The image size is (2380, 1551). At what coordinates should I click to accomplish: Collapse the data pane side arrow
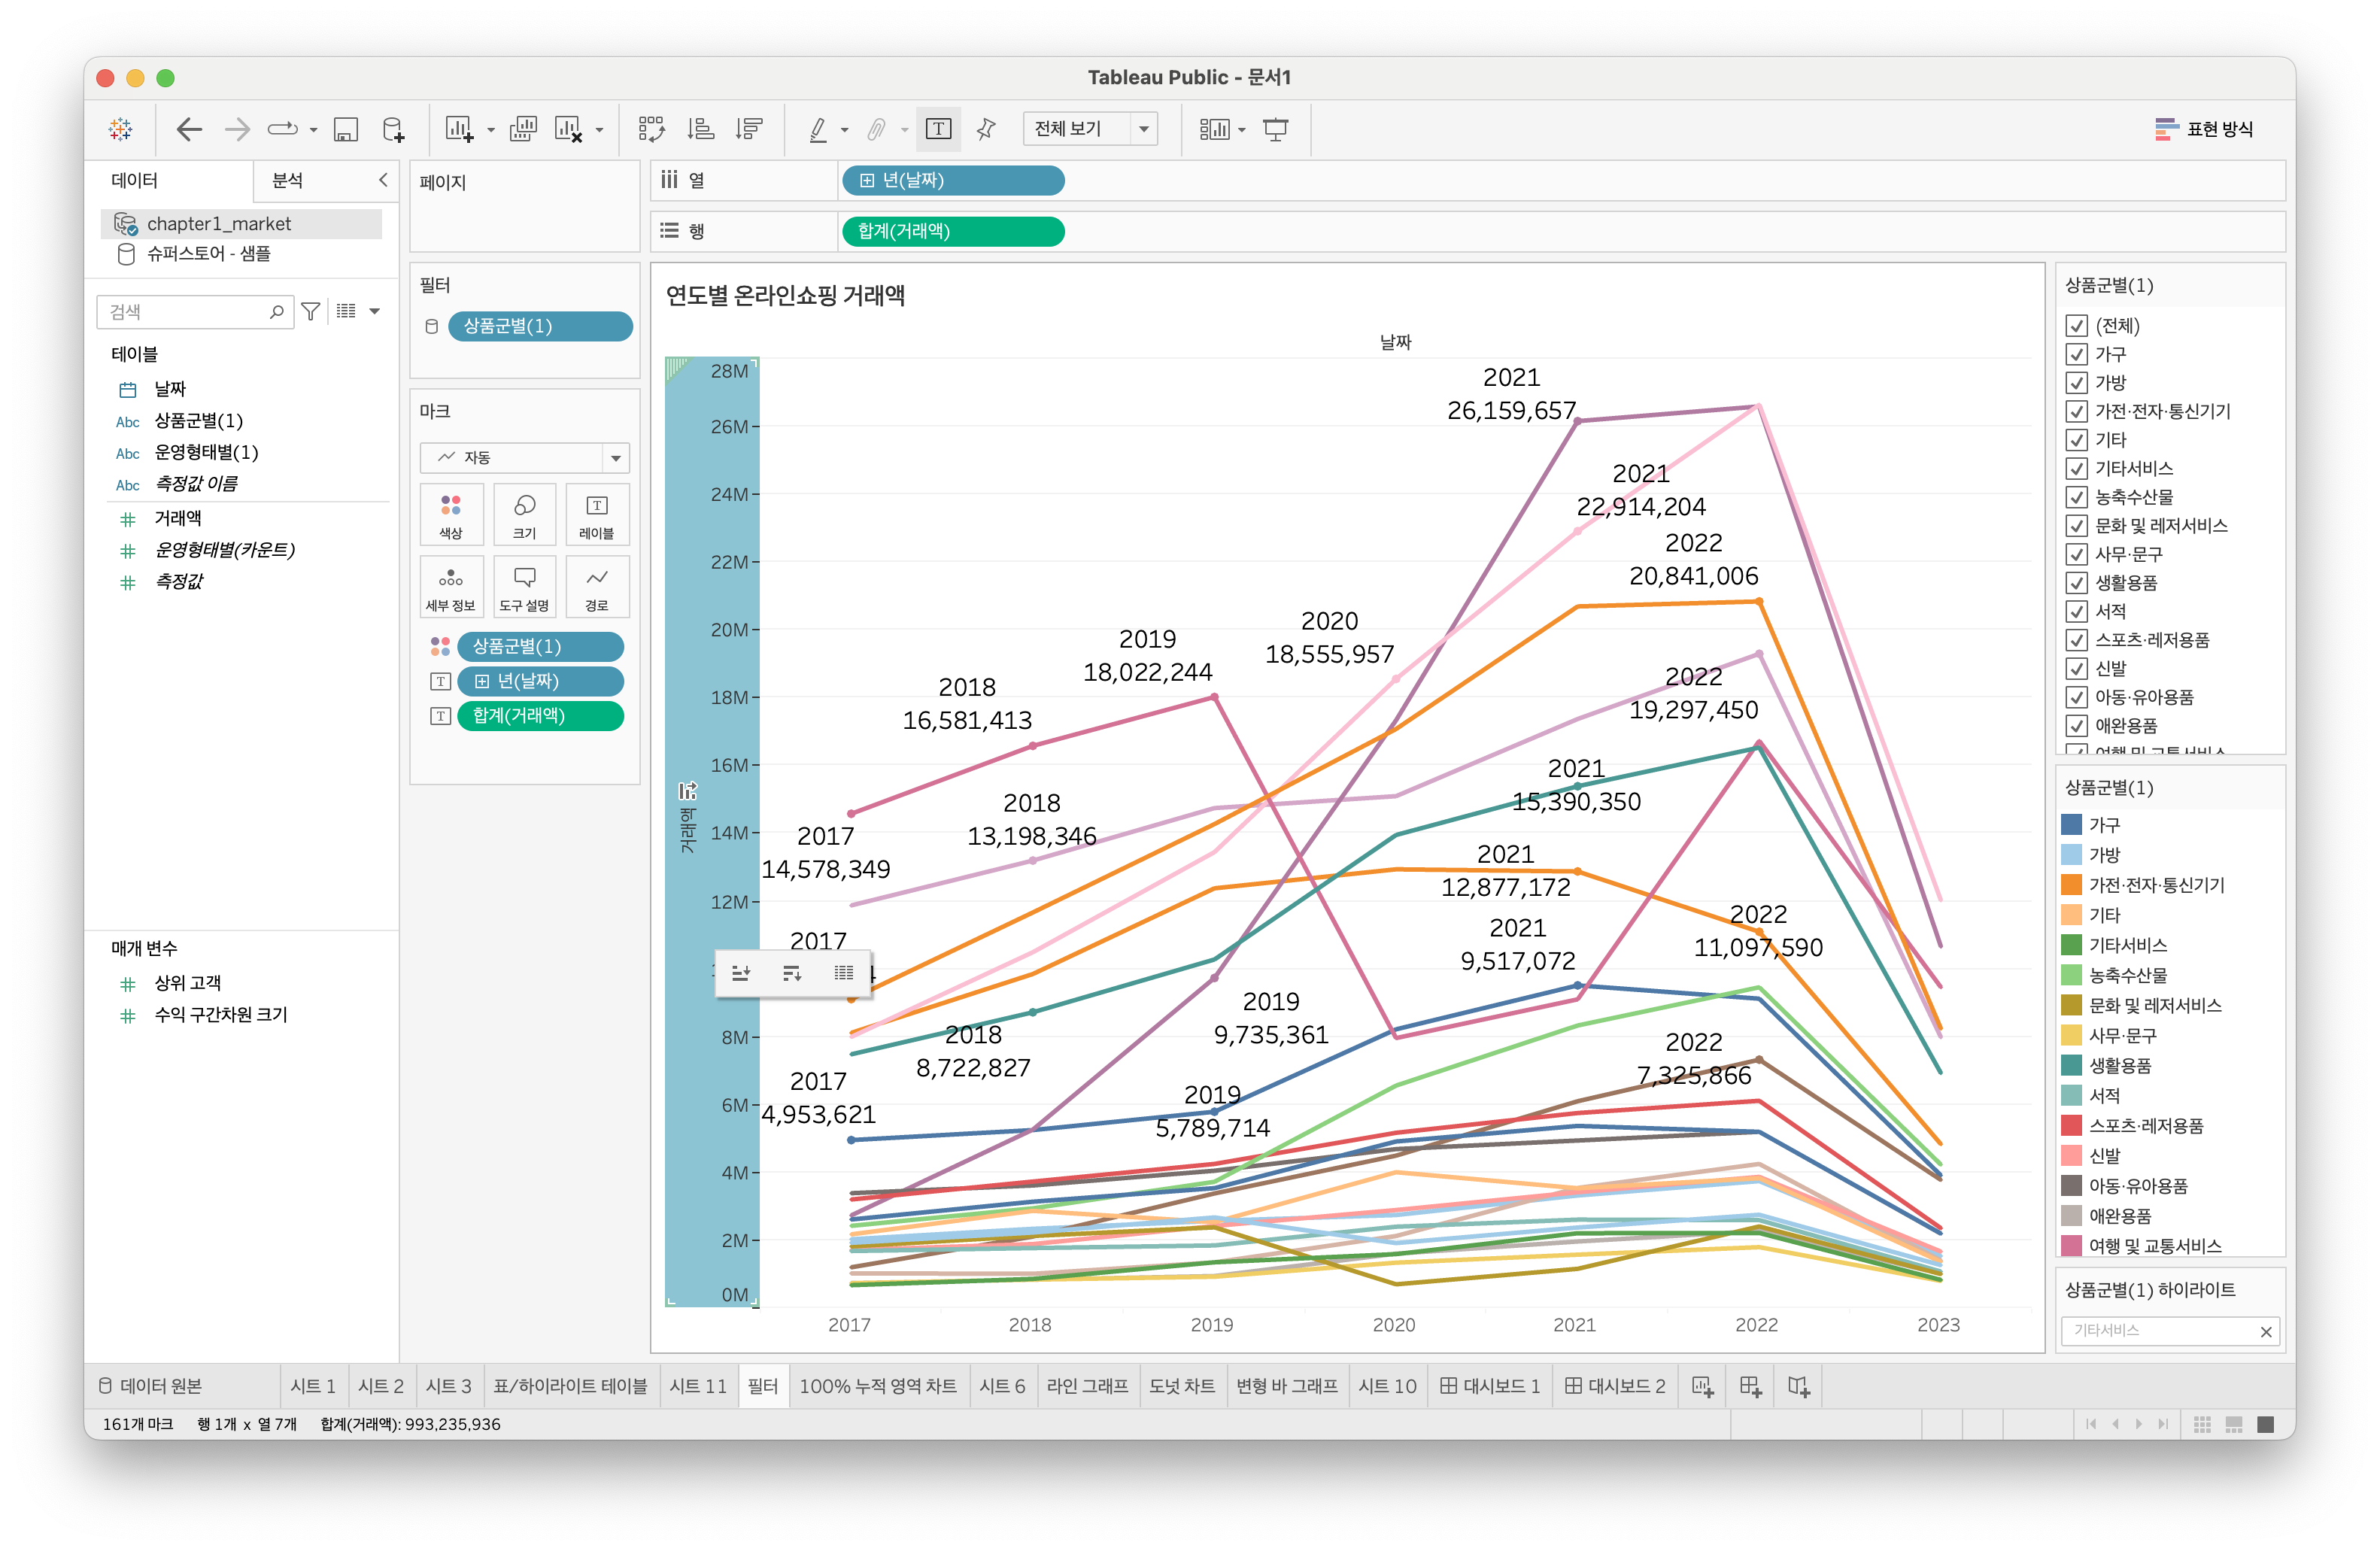coord(382,180)
